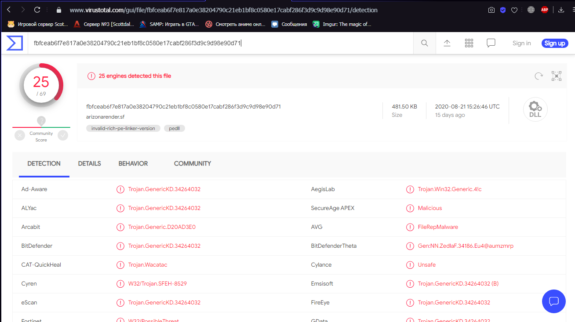
Task: Click the file hash text in summary
Action: (x=184, y=106)
